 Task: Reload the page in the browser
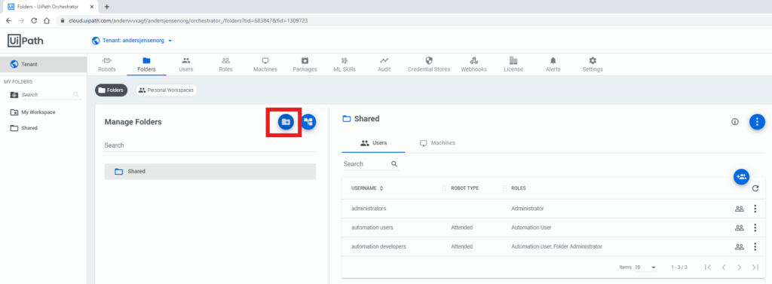click(34, 20)
